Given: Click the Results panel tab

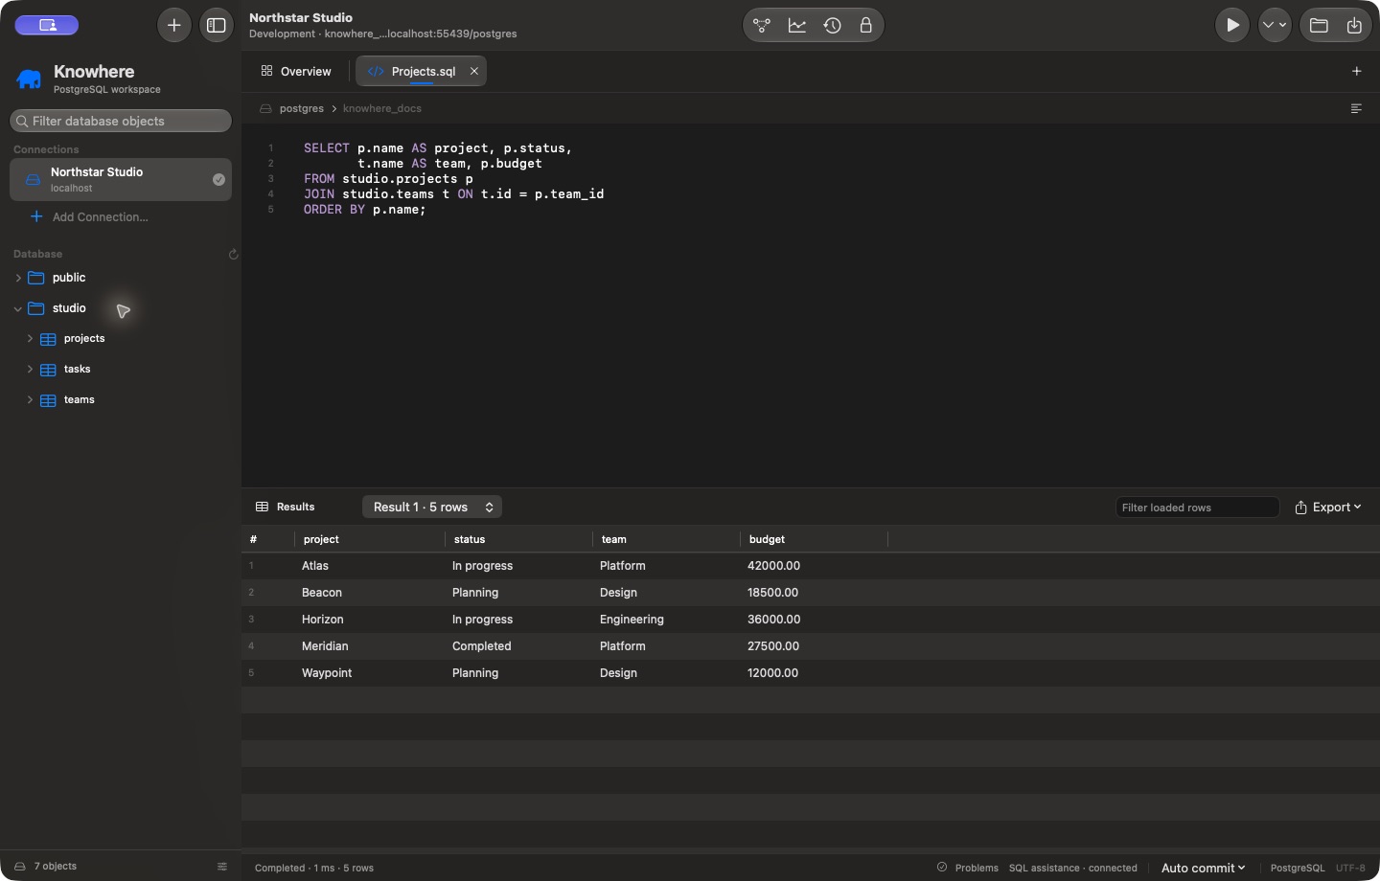Looking at the screenshot, I should (x=285, y=507).
